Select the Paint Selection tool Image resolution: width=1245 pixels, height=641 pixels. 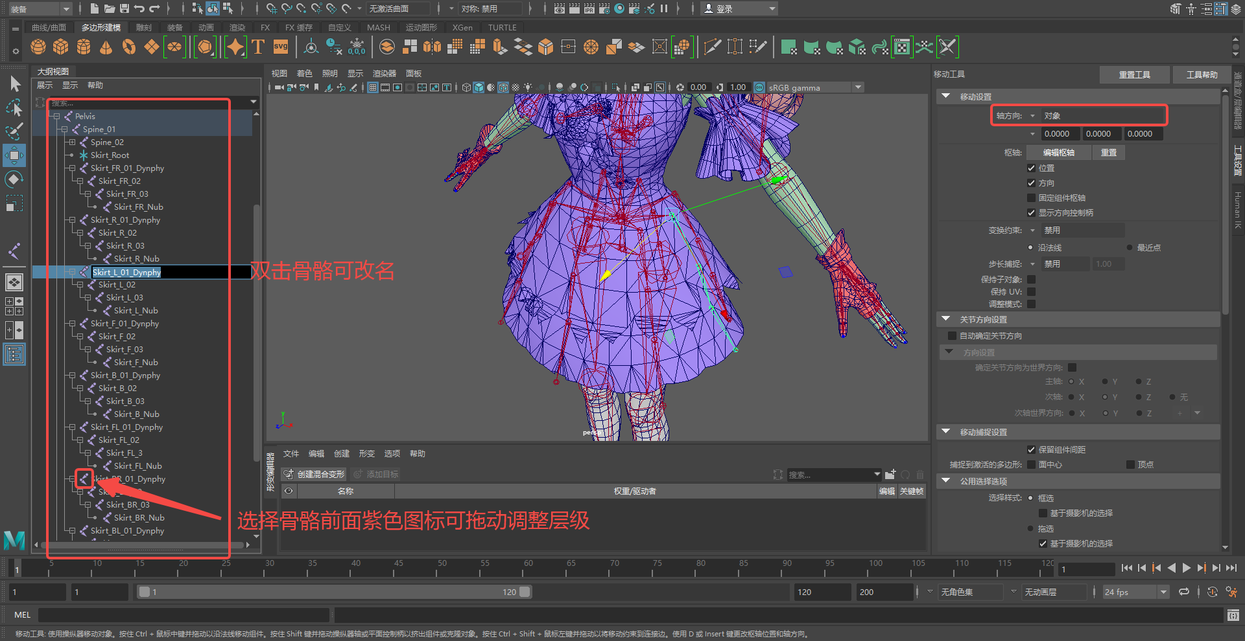[x=14, y=131]
